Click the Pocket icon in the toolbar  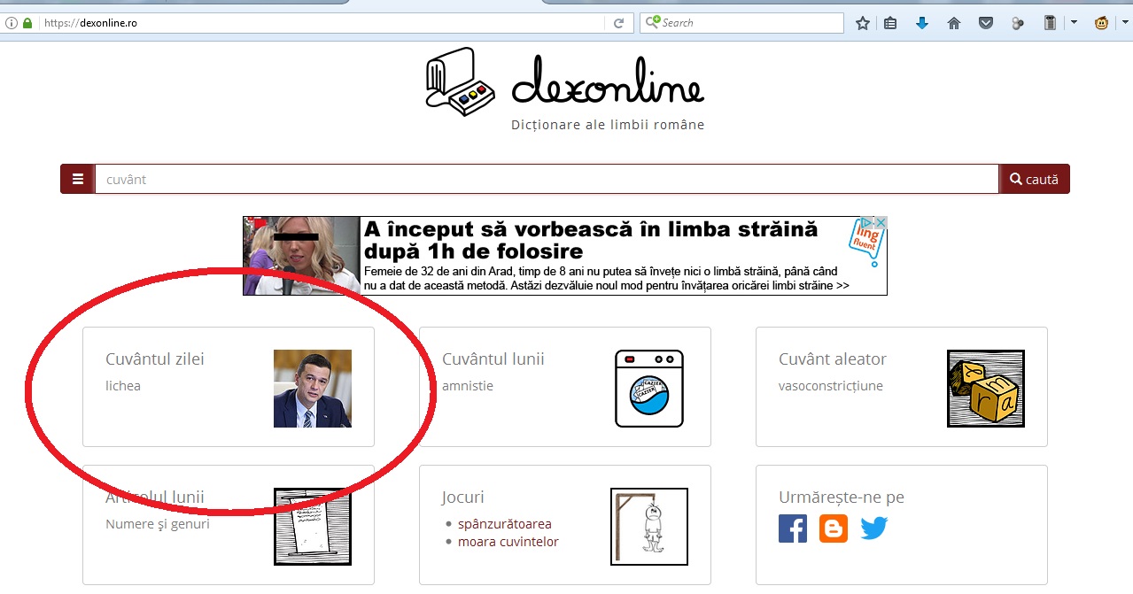coord(985,23)
